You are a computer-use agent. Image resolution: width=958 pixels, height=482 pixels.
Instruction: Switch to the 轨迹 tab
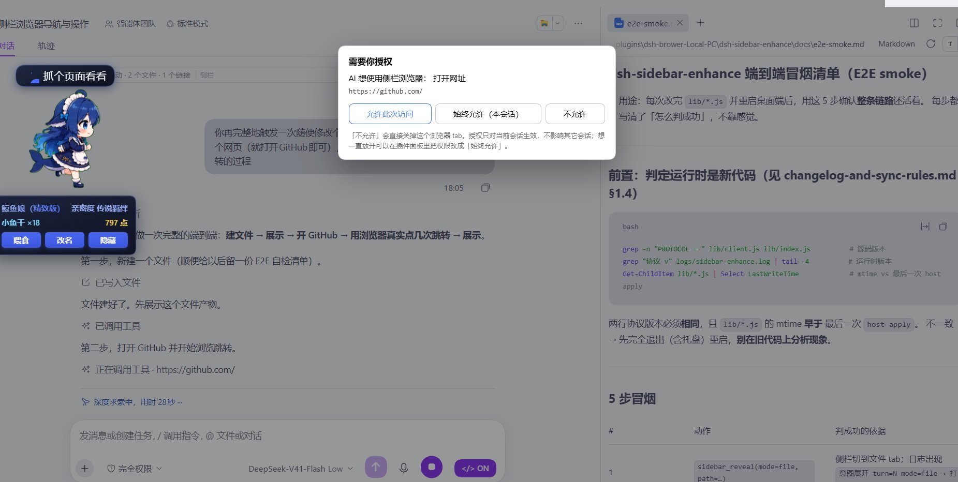46,46
